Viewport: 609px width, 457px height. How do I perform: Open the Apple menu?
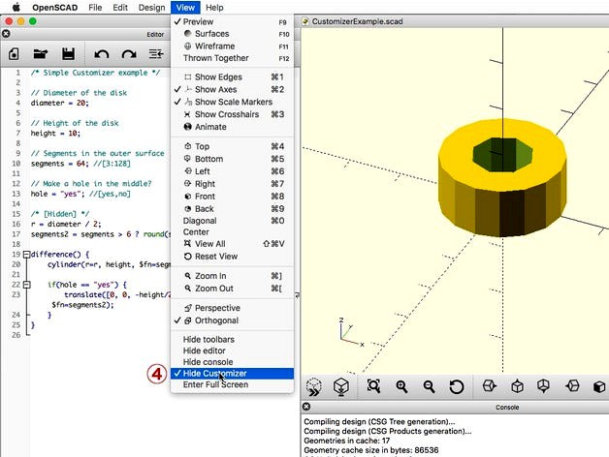point(16,7)
